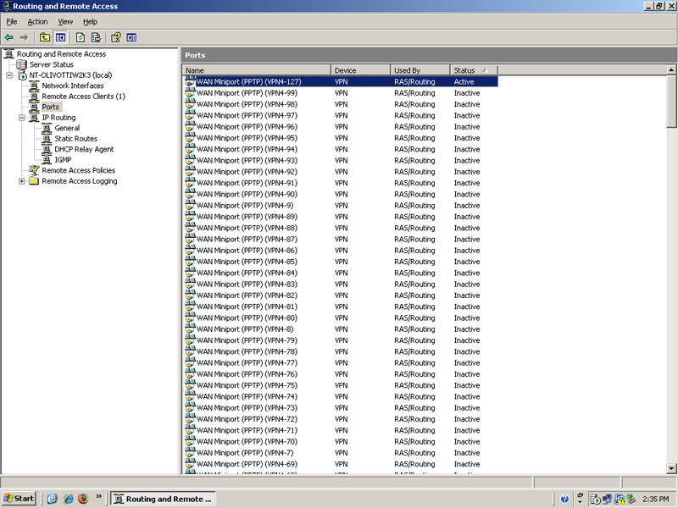Click the Start button
Image resolution: width=678 pixels, height=508 pixels.
coord(18,499)
